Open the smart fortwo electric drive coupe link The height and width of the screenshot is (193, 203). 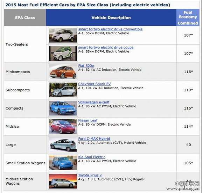point(106,47)
